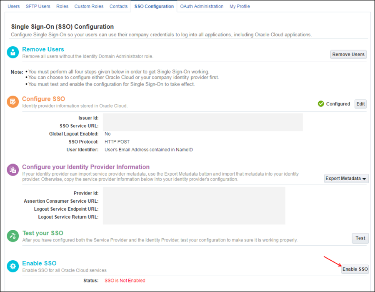Select the Custom Roles tab

(89, 6)
